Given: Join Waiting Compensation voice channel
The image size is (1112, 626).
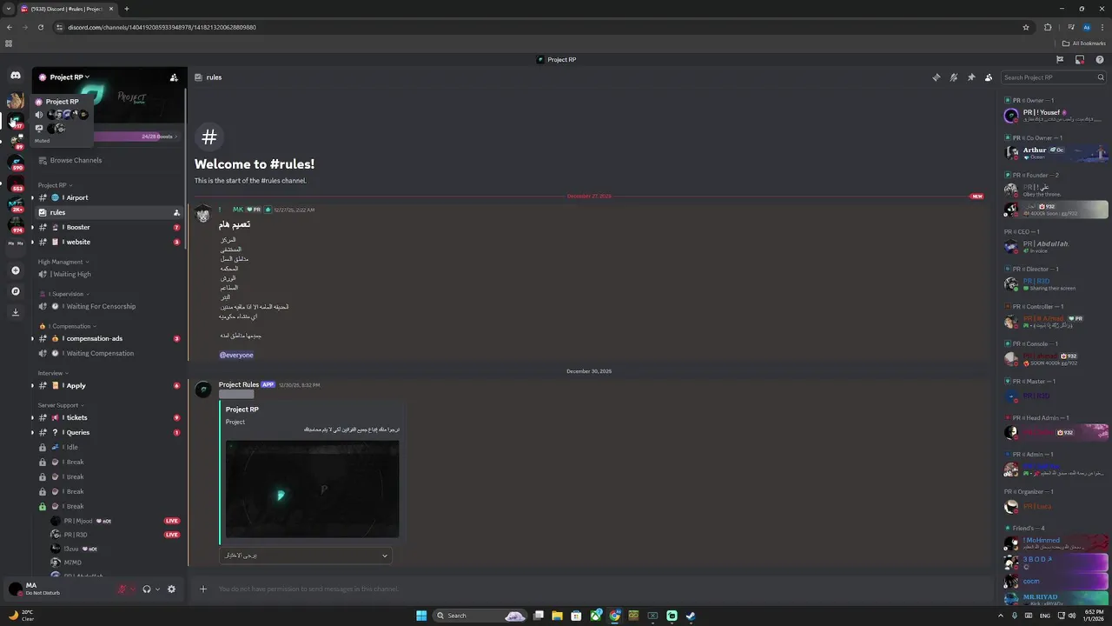Looking at the screenshot, I should click(x=109, y=353).
